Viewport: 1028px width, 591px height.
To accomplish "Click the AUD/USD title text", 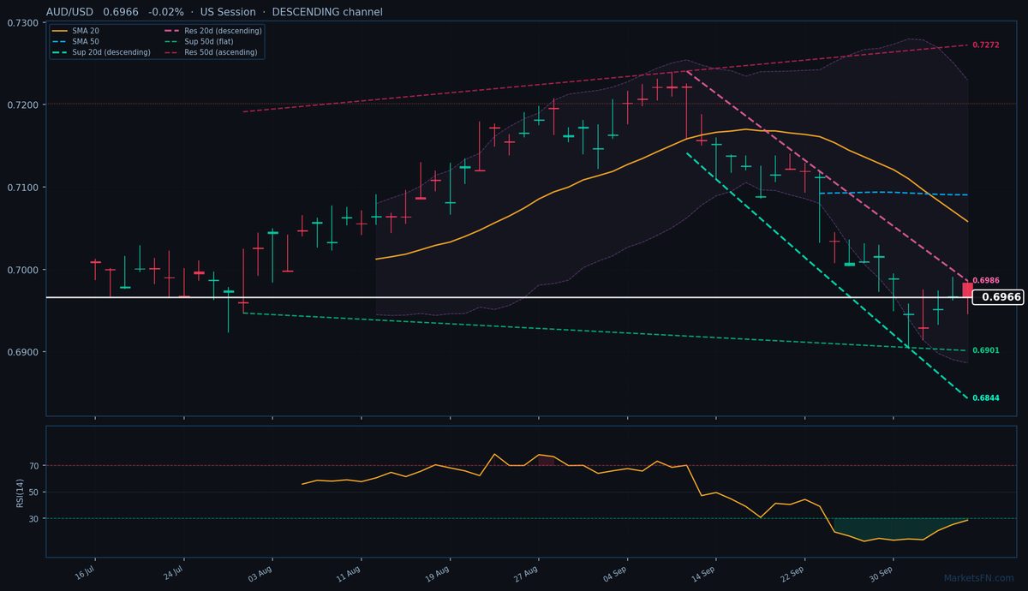I will [70, 12].
